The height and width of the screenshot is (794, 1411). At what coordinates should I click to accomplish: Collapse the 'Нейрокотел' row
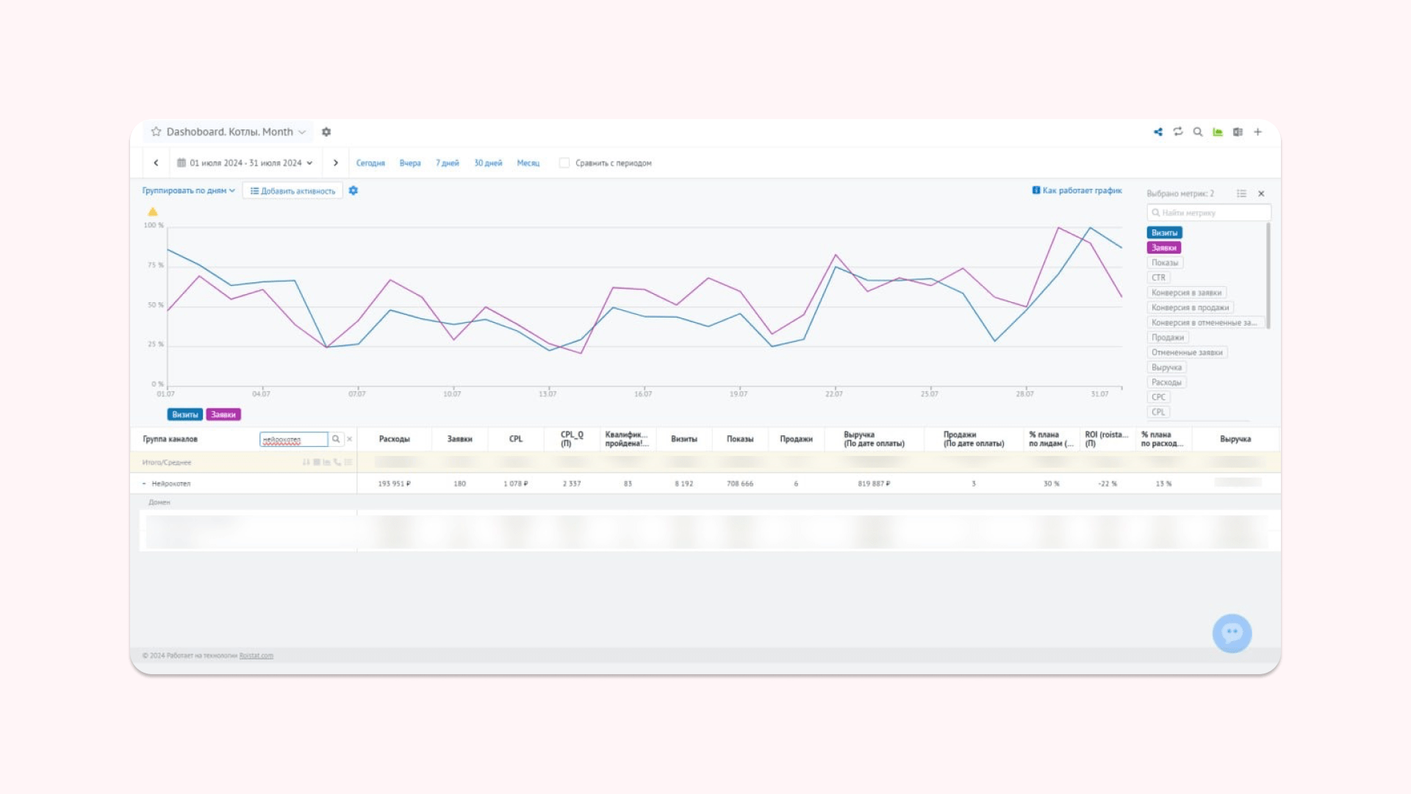[x=144, y=484]
